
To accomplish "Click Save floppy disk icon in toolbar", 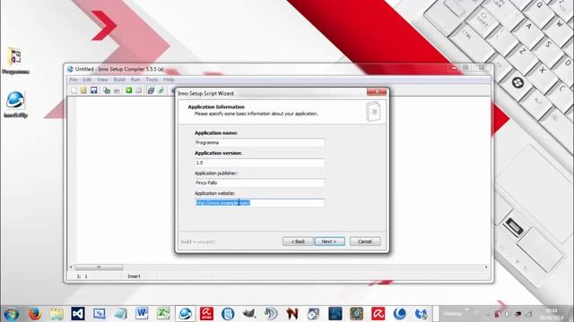I will pos(93,90).
